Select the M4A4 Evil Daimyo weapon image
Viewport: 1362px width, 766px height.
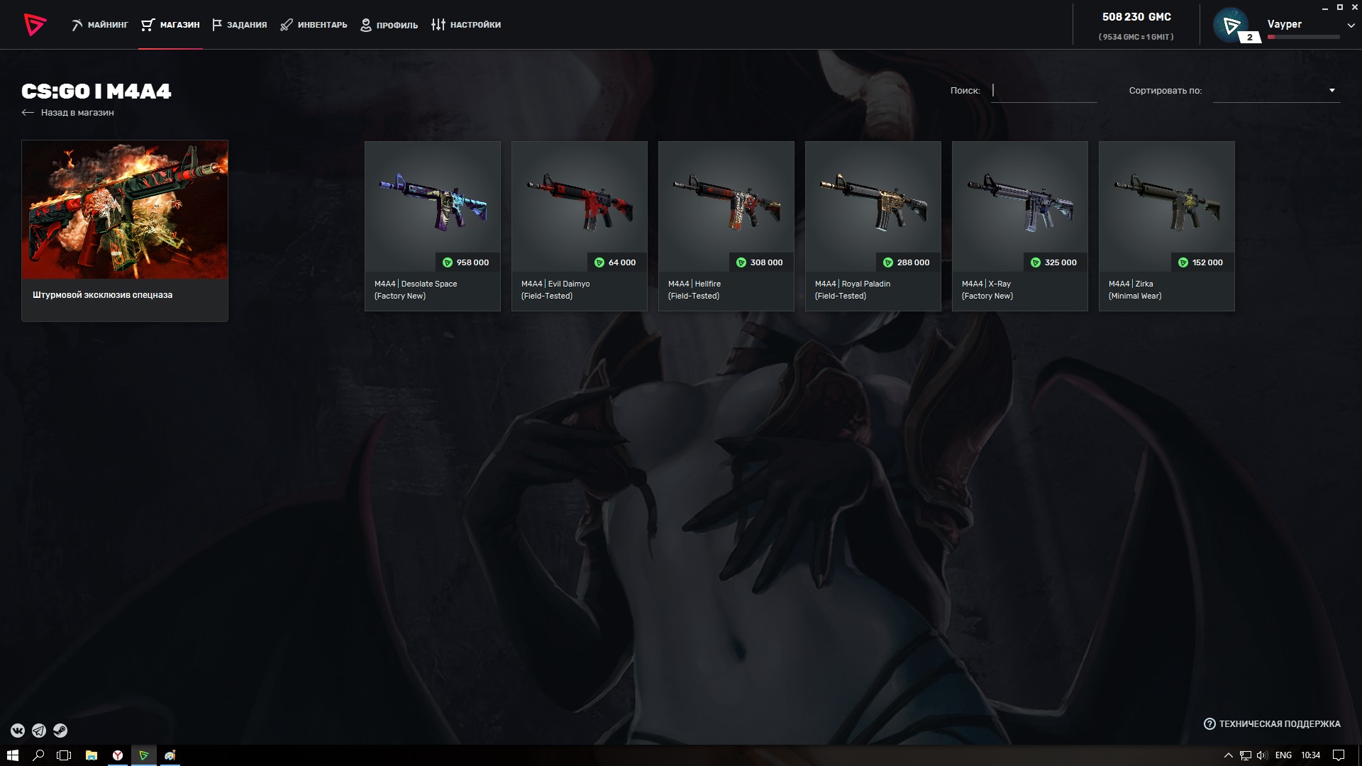[580, 201]
